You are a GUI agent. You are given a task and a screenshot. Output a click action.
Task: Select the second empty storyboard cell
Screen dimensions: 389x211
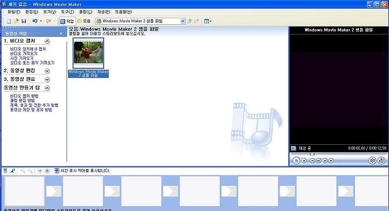pyautogui.click(x=83, y=191)
